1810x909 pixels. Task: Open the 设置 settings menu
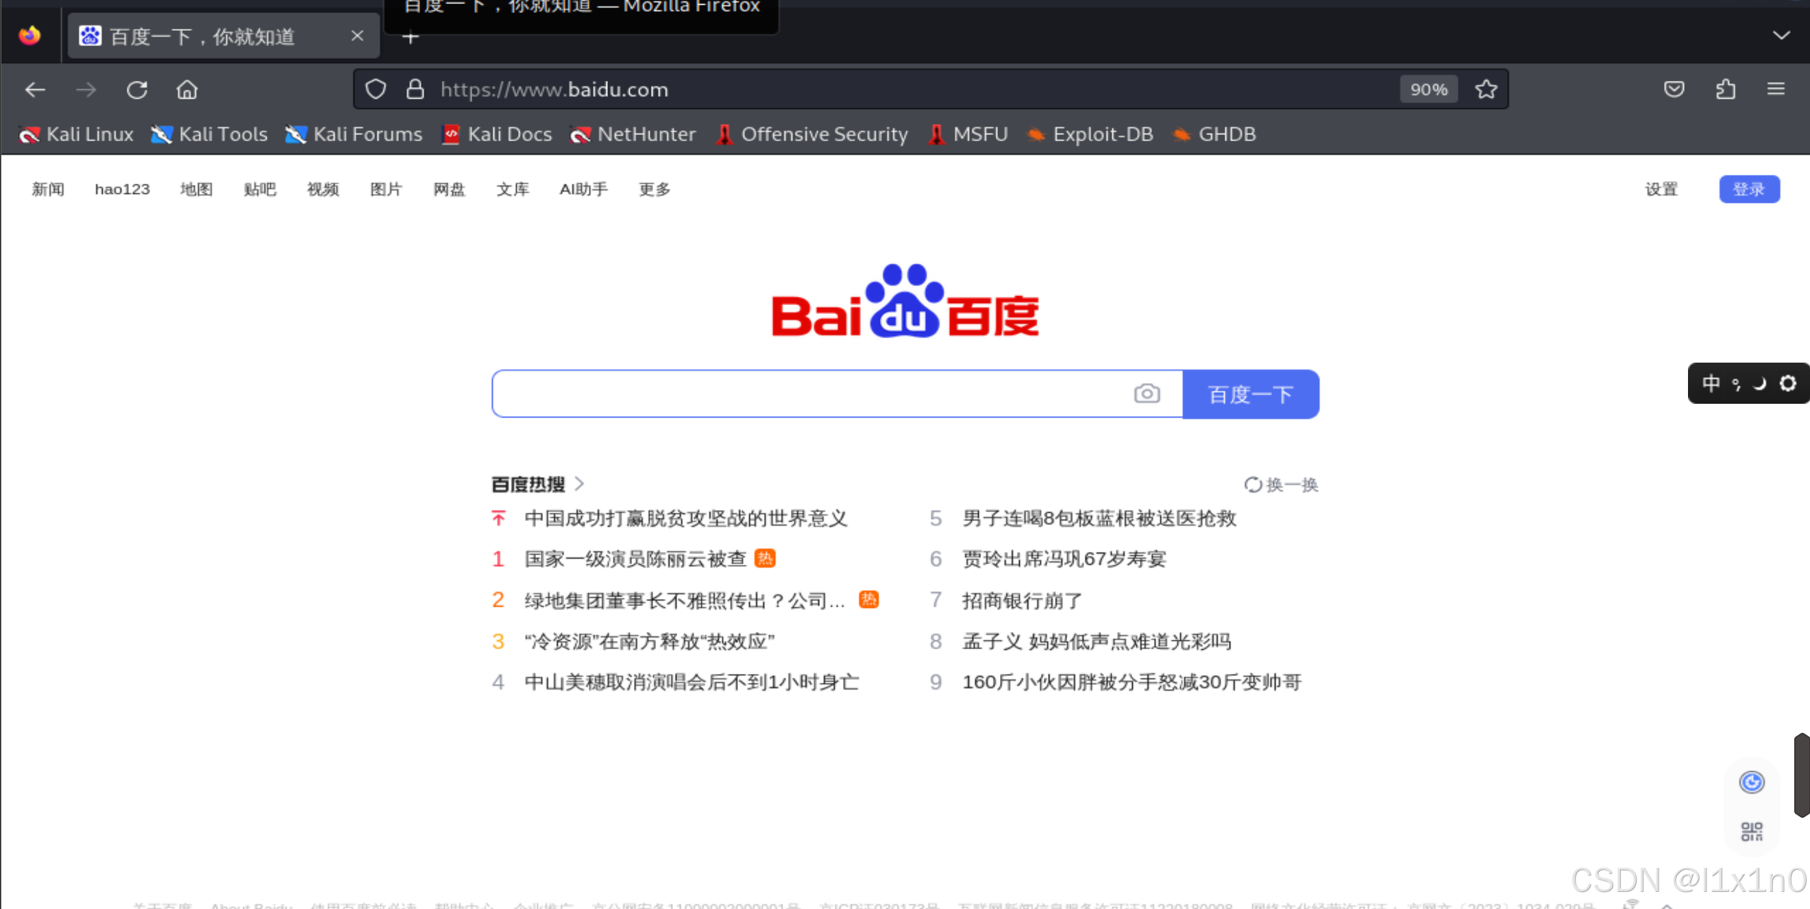tap(1662, 189)
